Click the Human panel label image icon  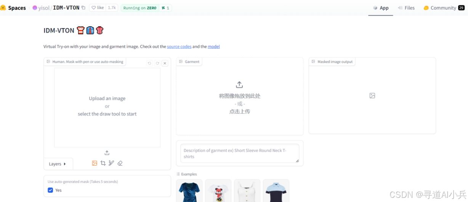click(x=48, y=62)
